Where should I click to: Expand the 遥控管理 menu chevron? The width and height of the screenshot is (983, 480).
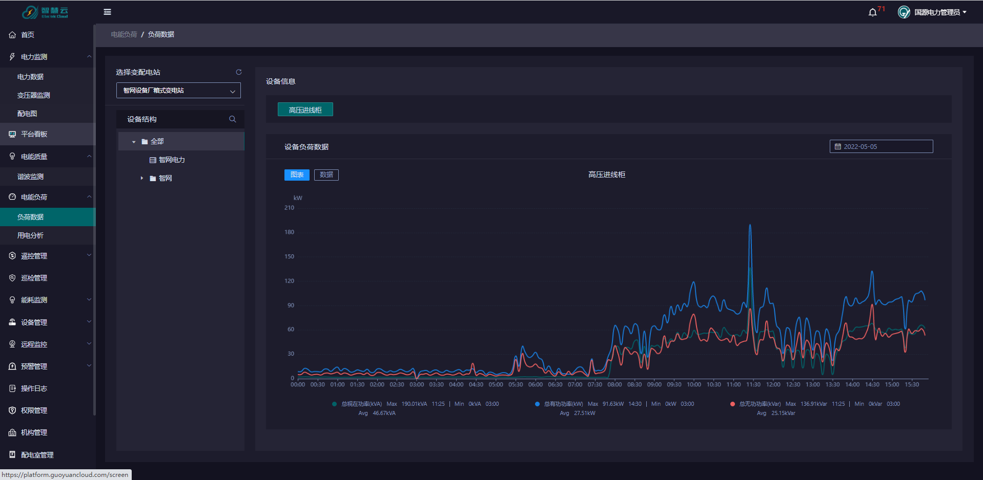pos(89,255)
